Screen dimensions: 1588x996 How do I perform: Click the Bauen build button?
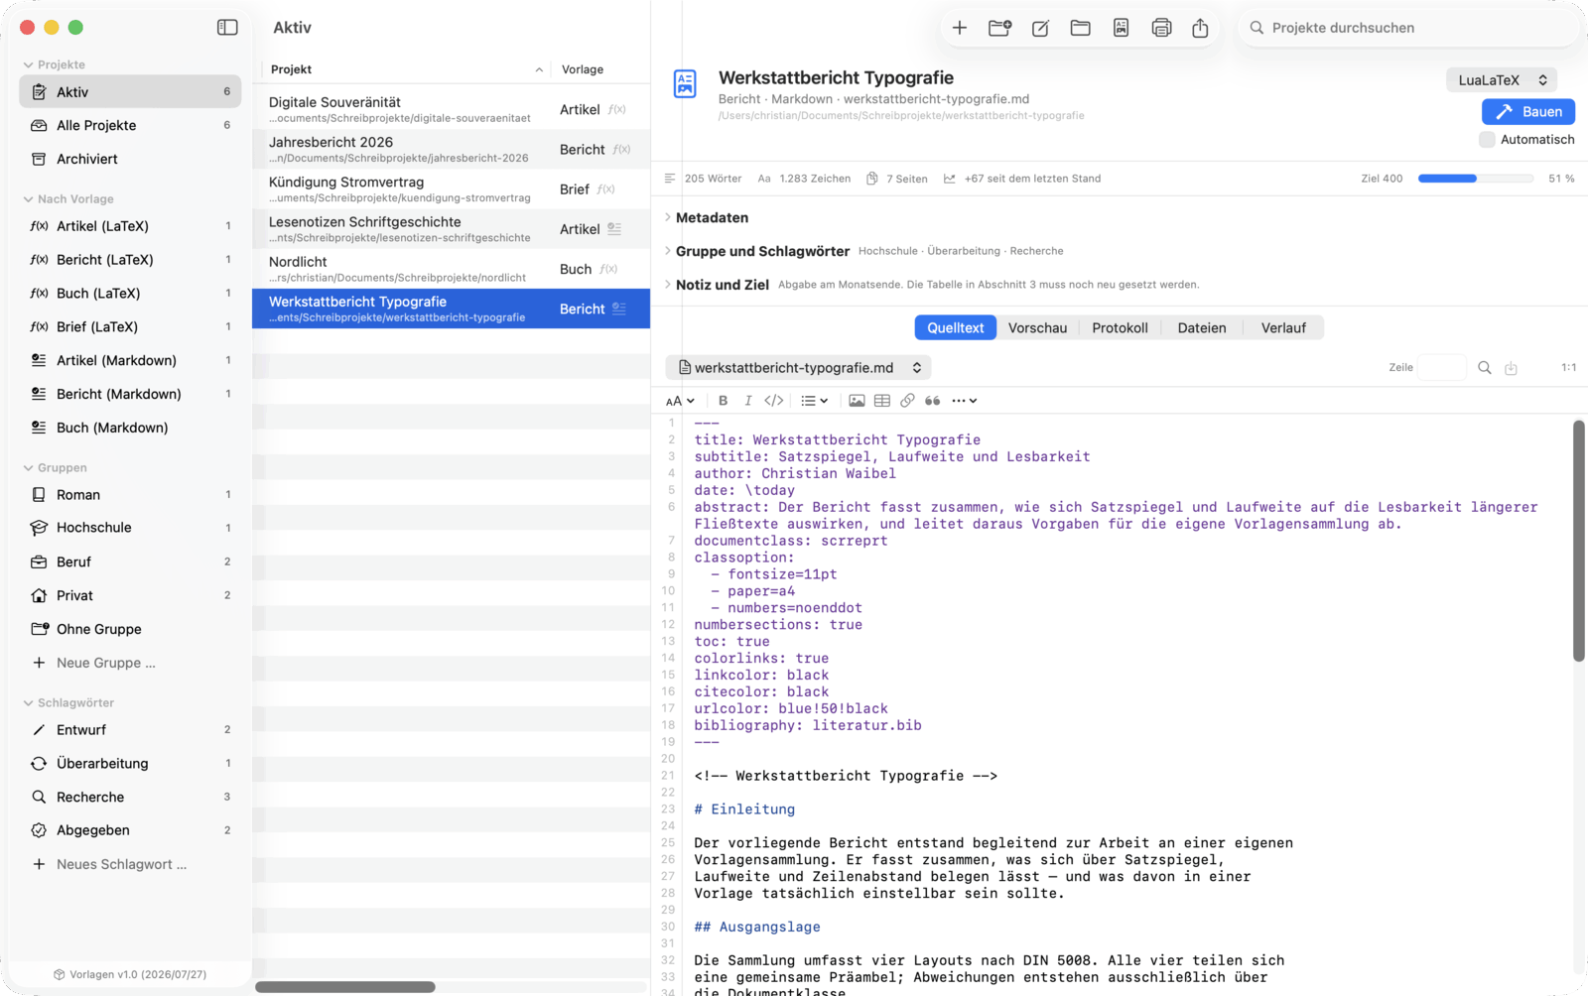tap(1528, 112)
